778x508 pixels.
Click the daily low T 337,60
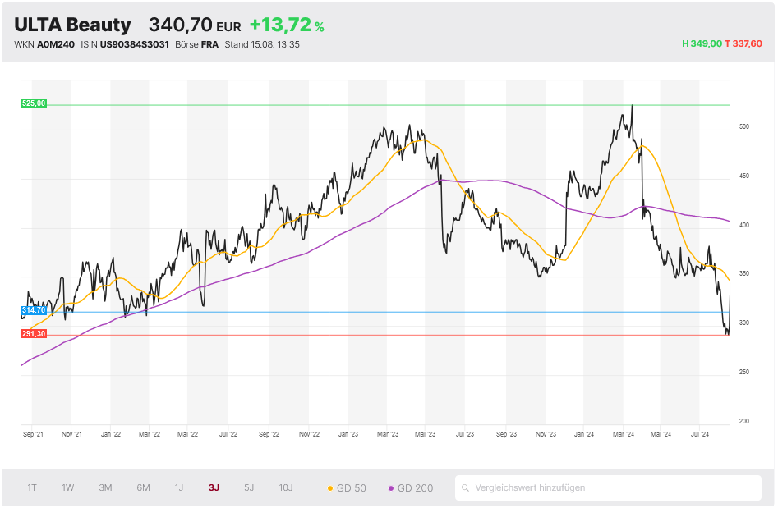coord(743,43)
